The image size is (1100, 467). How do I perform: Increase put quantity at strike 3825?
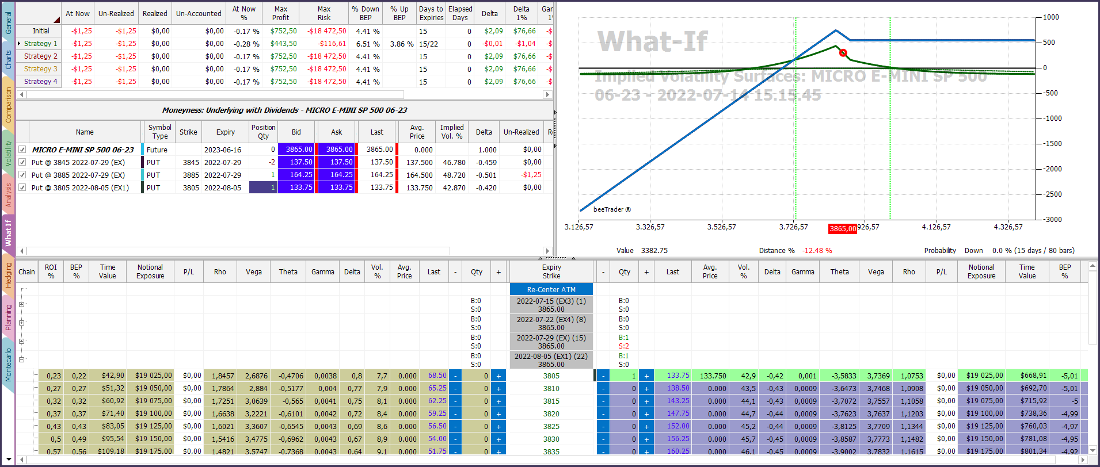pos(646,427)
